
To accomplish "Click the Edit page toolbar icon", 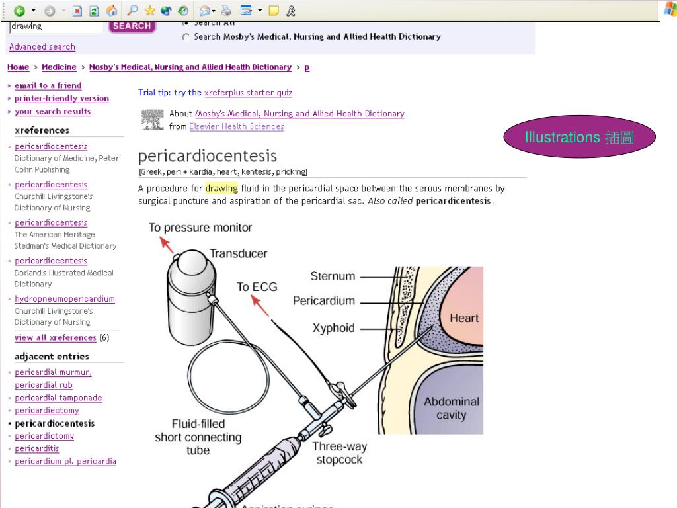I will pyautogui.click(x=246, y=11).
